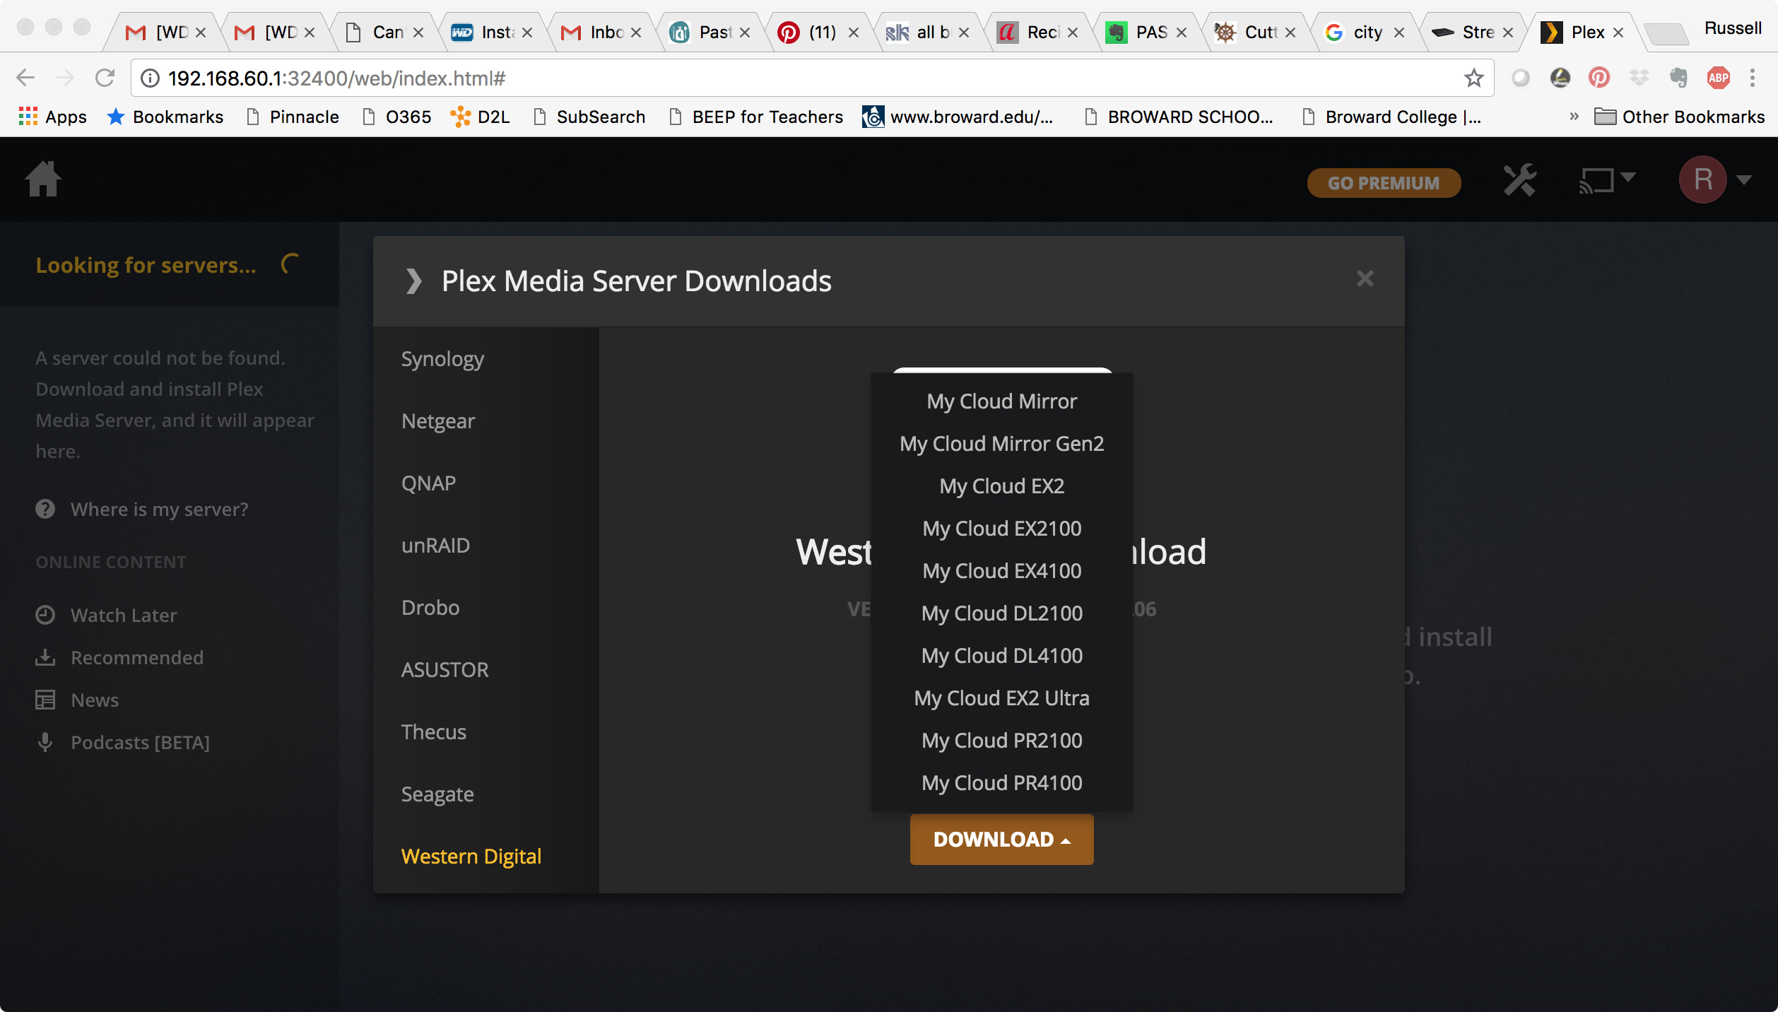
Task: Click the cast to device icon
Action: 1597,180
